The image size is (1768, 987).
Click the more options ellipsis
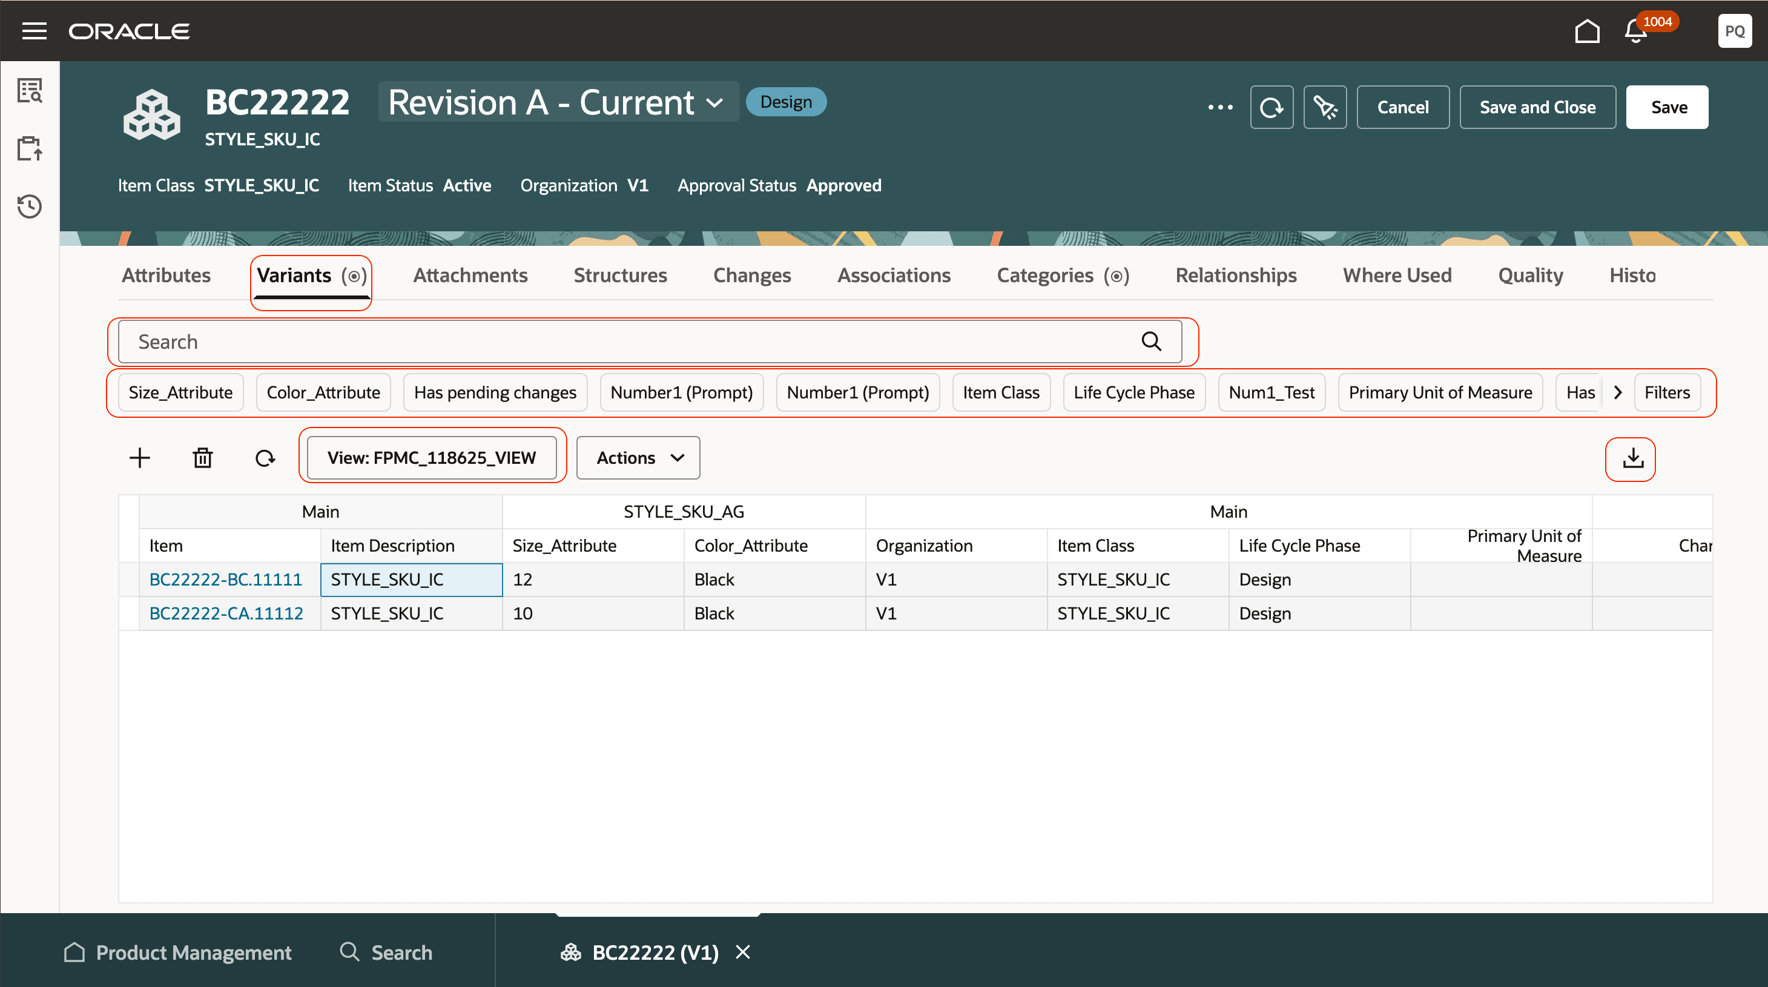[x=1220, y=107]
